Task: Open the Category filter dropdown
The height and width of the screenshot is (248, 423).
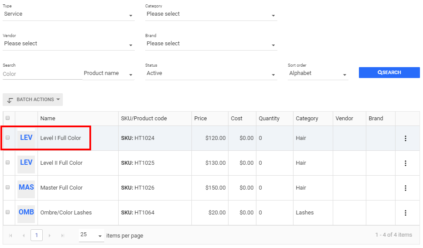Action: pos(211,14)
